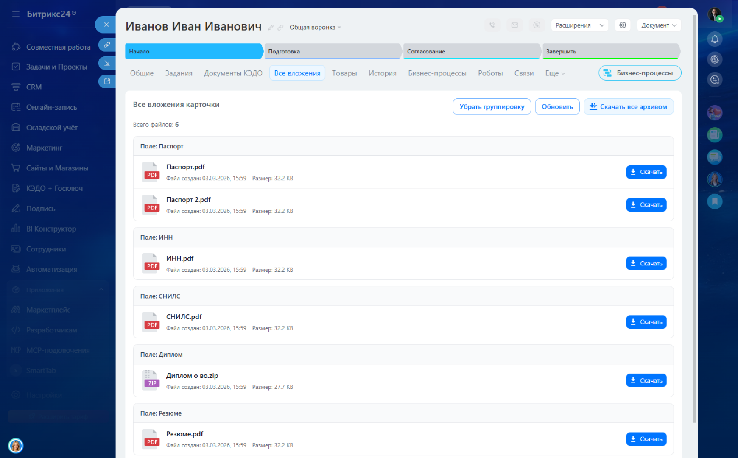Click the phone call icon in header
This screenshot has width=738, height=458.
coord(492,25)
